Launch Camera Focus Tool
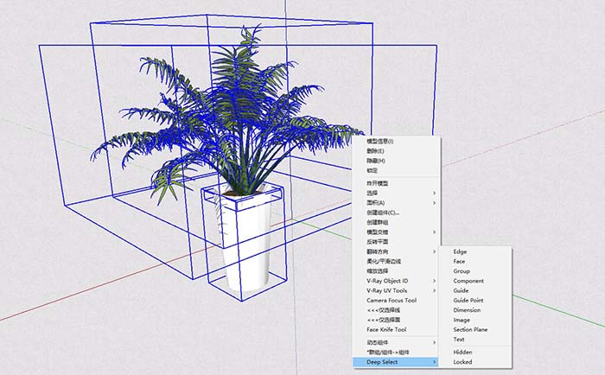The width and height of the screenshot is (605, 375). pyautogui.click(x=392, y=300)
